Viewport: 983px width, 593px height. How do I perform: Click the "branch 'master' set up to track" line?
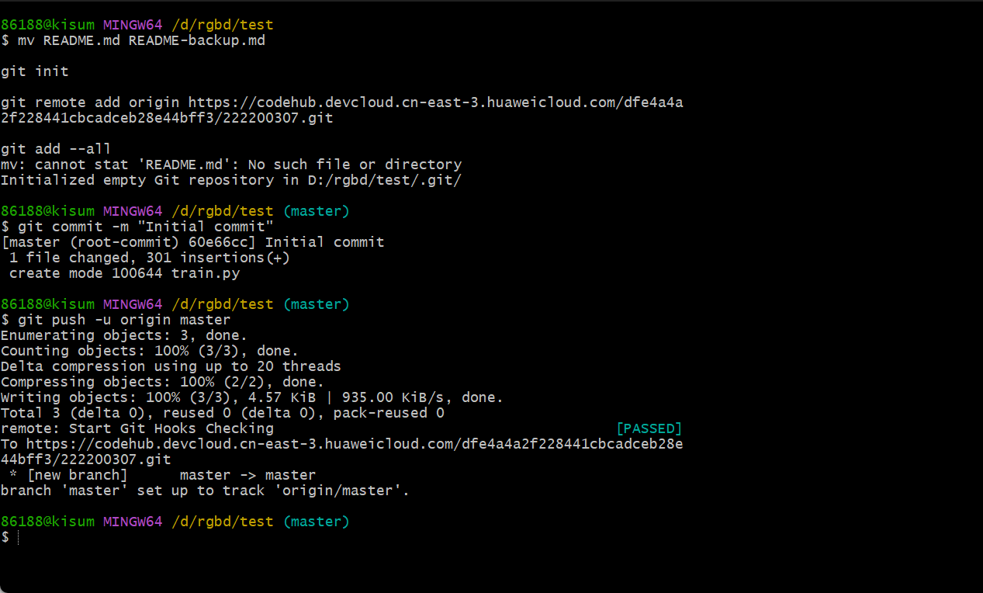[x=205, y=491]
